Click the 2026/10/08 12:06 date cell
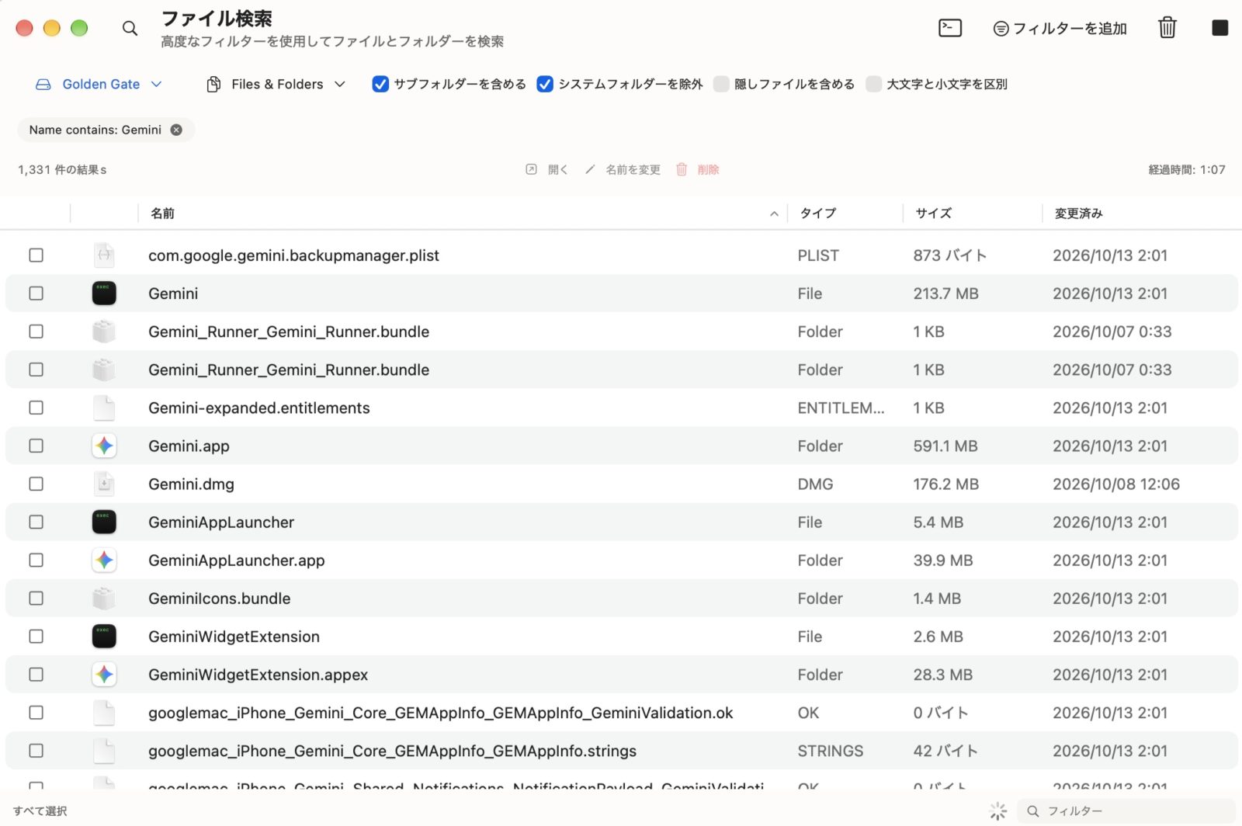This screenshot has height=826, width=1242. click(1116, 484)
